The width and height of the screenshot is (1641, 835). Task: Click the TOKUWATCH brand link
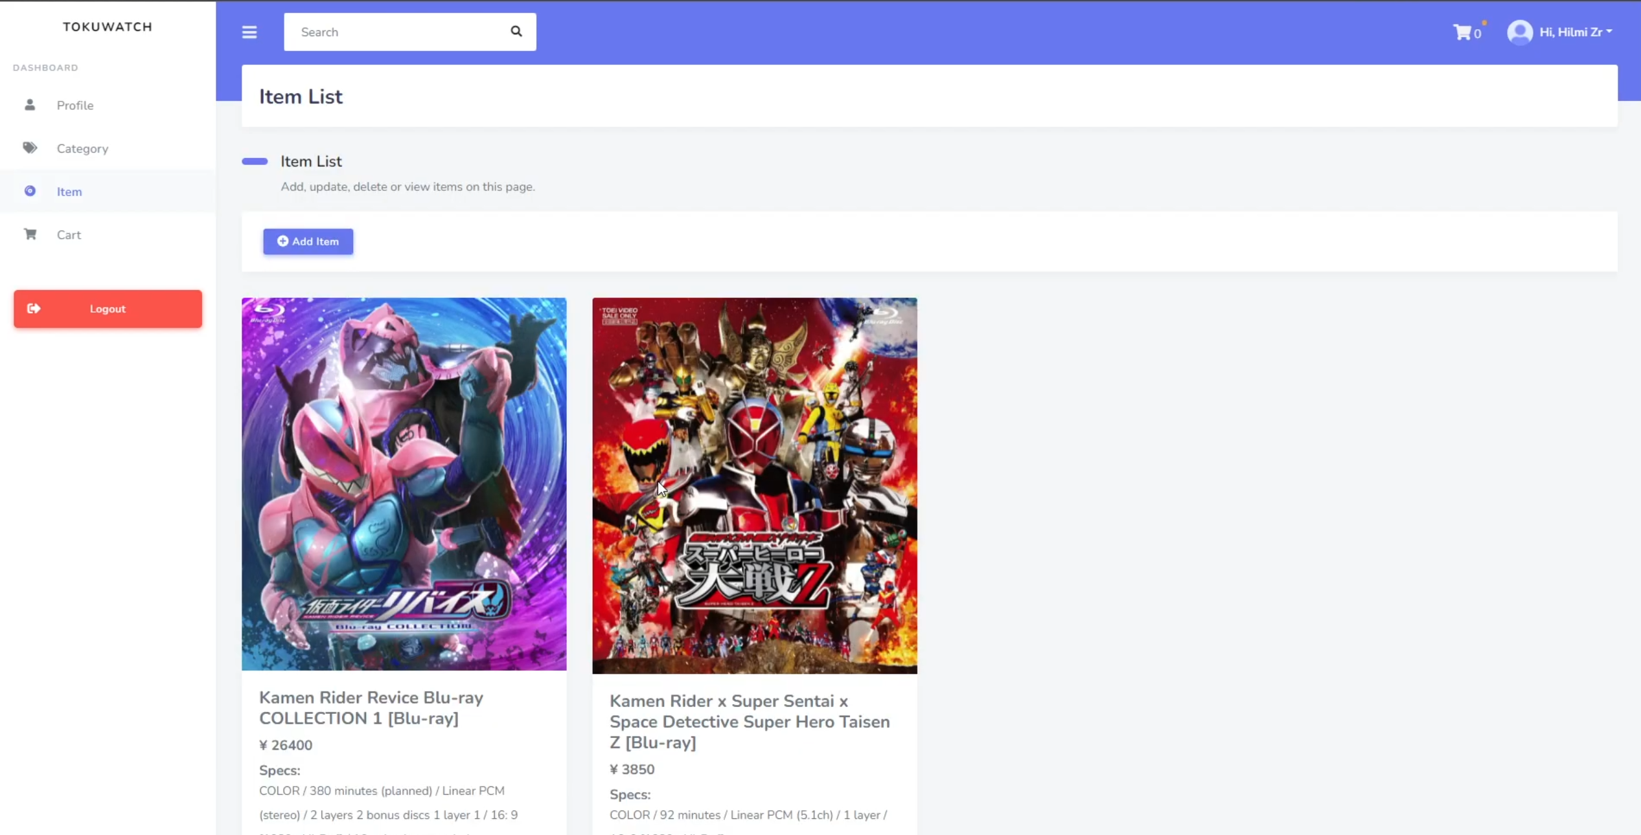(108, 27)
